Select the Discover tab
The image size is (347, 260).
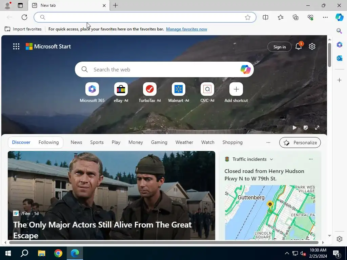(x=21, y=143)
